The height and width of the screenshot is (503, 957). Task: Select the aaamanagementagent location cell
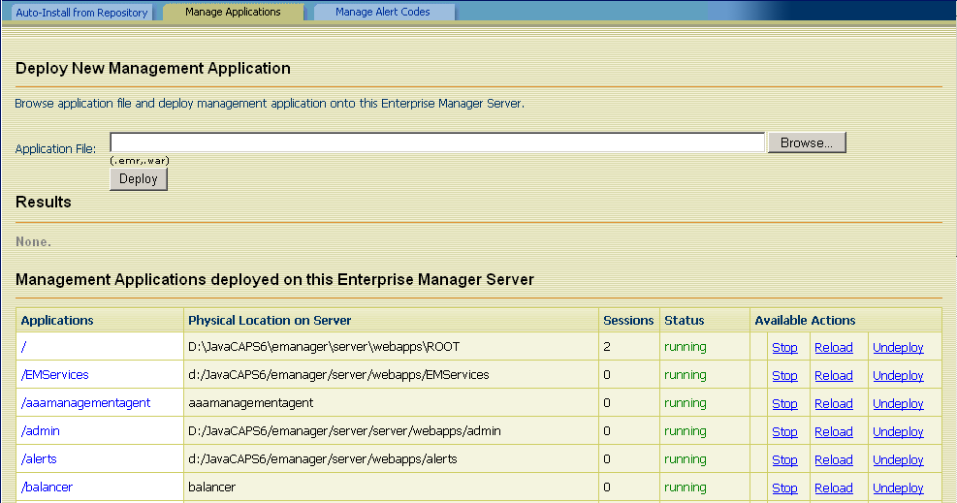[x=251, y=403]
